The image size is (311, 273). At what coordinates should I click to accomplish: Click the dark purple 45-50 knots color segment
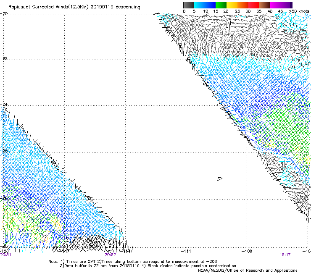(x=287, y=5)
